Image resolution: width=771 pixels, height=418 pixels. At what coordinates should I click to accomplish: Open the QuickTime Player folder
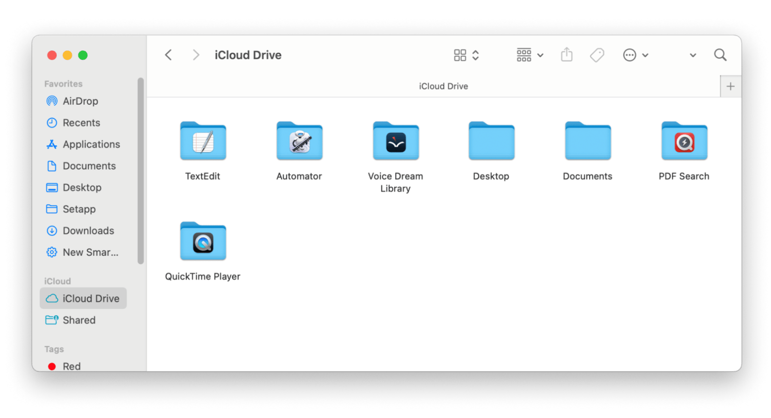(x=203, y=241)
